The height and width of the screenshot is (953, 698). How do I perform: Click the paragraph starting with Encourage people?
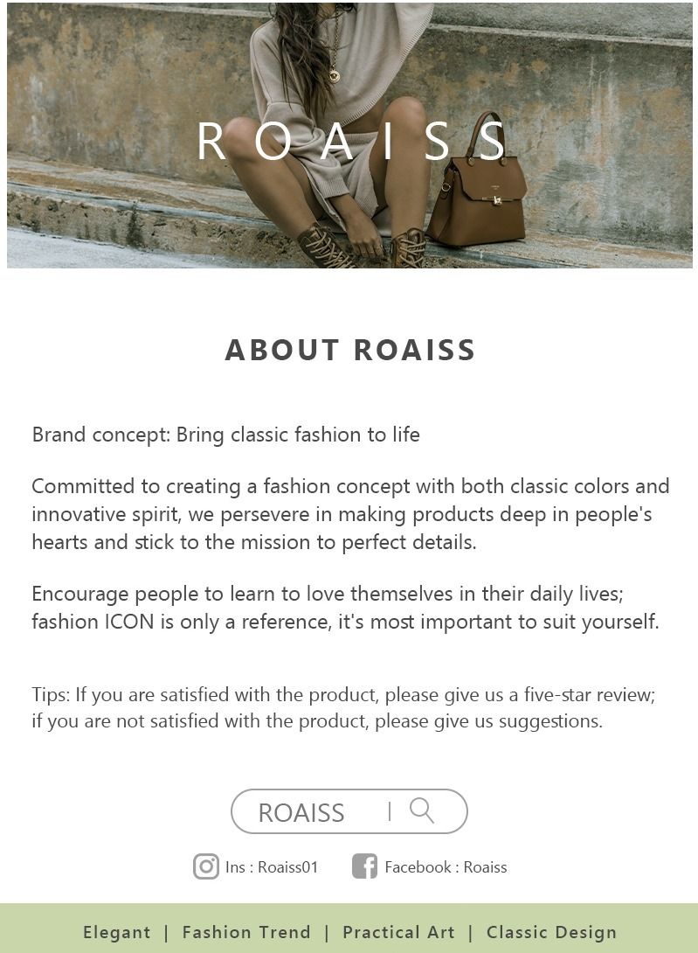345,608
